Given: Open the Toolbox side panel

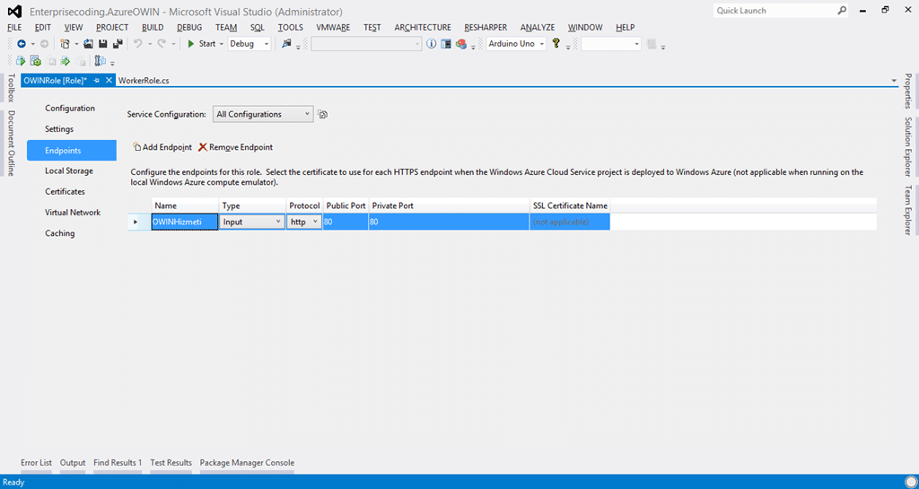Looking at the screenshot, I should [11, 88].
